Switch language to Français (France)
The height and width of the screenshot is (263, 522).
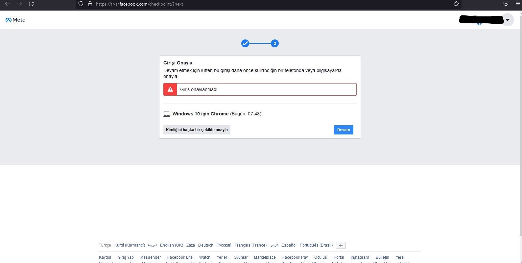point(250,245)
